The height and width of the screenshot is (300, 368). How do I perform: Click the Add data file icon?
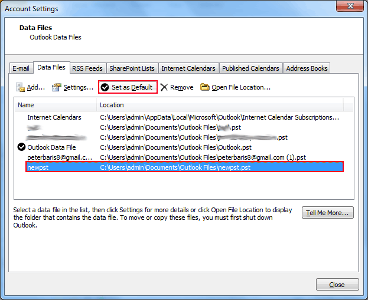pyautogui.click(x=20, y=87)
